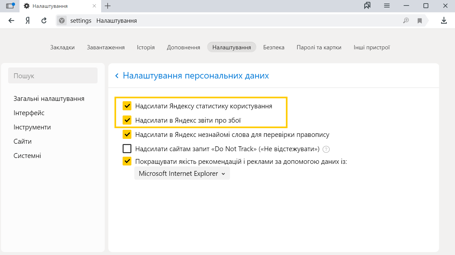The height and width of the screenshot is (255, 455).
Task: Expand the Microsoft Internet Explorer dropdown
Action: pos(182,174)
